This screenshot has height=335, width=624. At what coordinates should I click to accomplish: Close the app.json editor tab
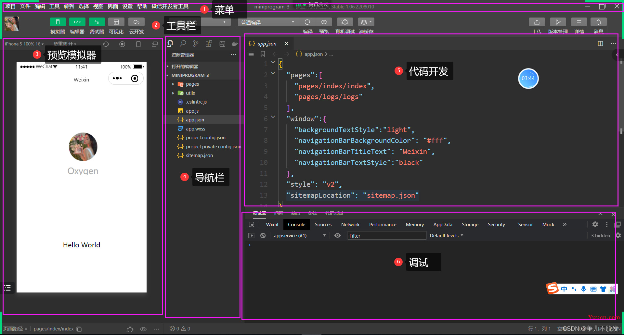pyautogui.click(x=286, y=43)
